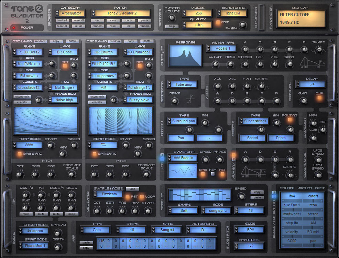Screen dimensions: 339x258
Task: Open the PE DX Bells2 wave selector
Action: pos(28,52)
